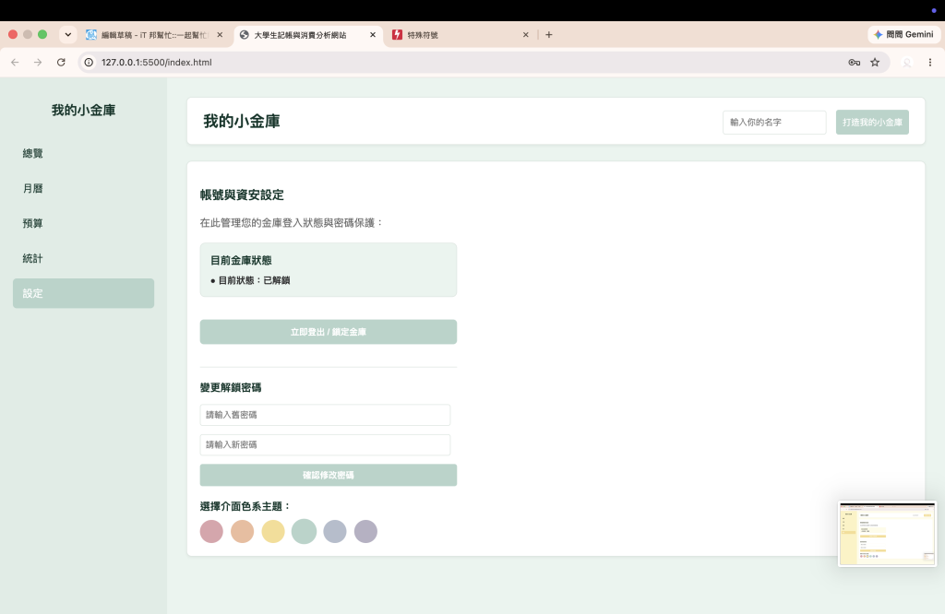Click the 變更解鎖密碼 heading
The image size is (945, 614).
231,387
